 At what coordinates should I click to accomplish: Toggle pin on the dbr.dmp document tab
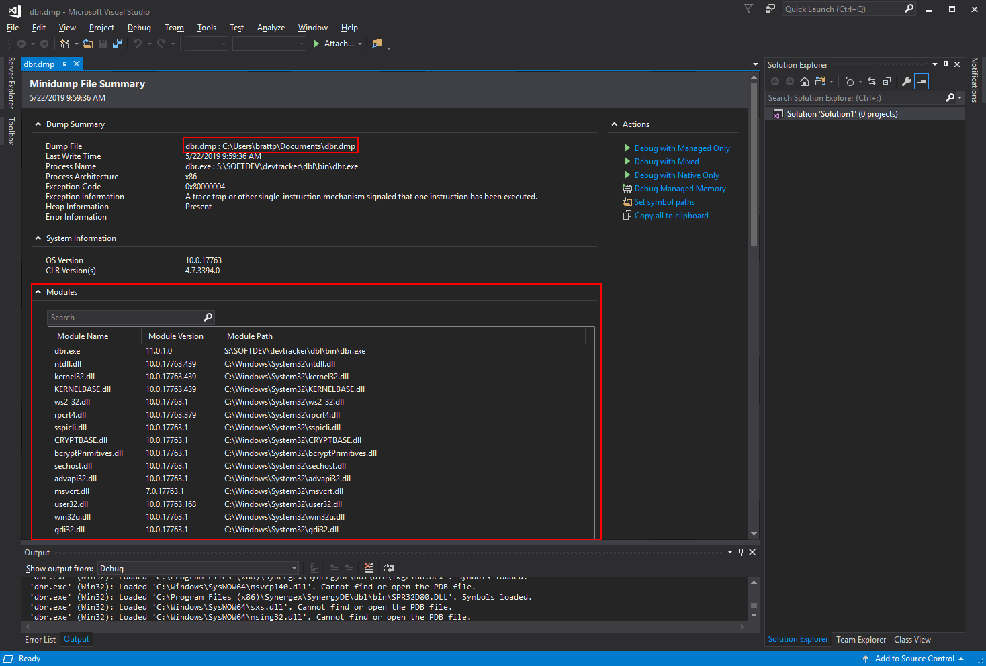click(64, 64)
